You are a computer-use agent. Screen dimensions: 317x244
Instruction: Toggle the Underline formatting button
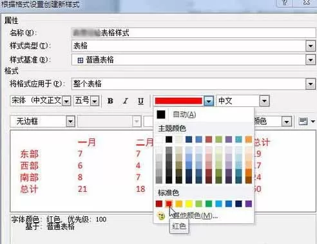pyautogui.click(x=140, y=101)
